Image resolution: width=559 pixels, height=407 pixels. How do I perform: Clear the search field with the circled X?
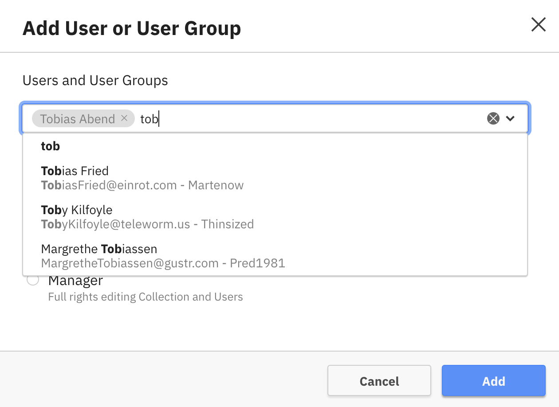493,118
